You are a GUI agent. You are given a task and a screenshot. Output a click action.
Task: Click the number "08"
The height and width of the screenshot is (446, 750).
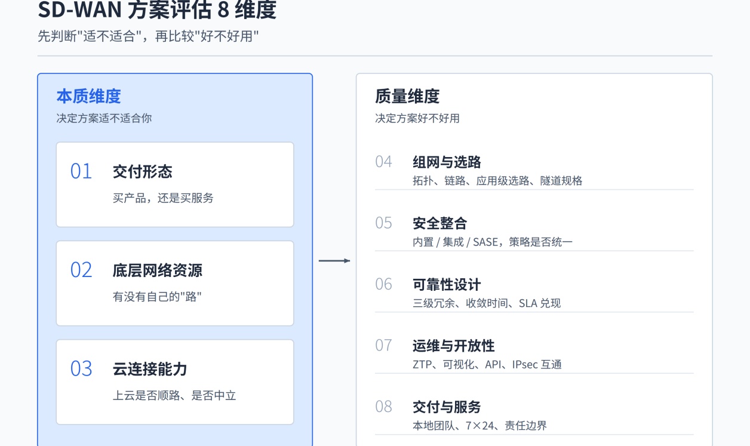click(383, 407)
